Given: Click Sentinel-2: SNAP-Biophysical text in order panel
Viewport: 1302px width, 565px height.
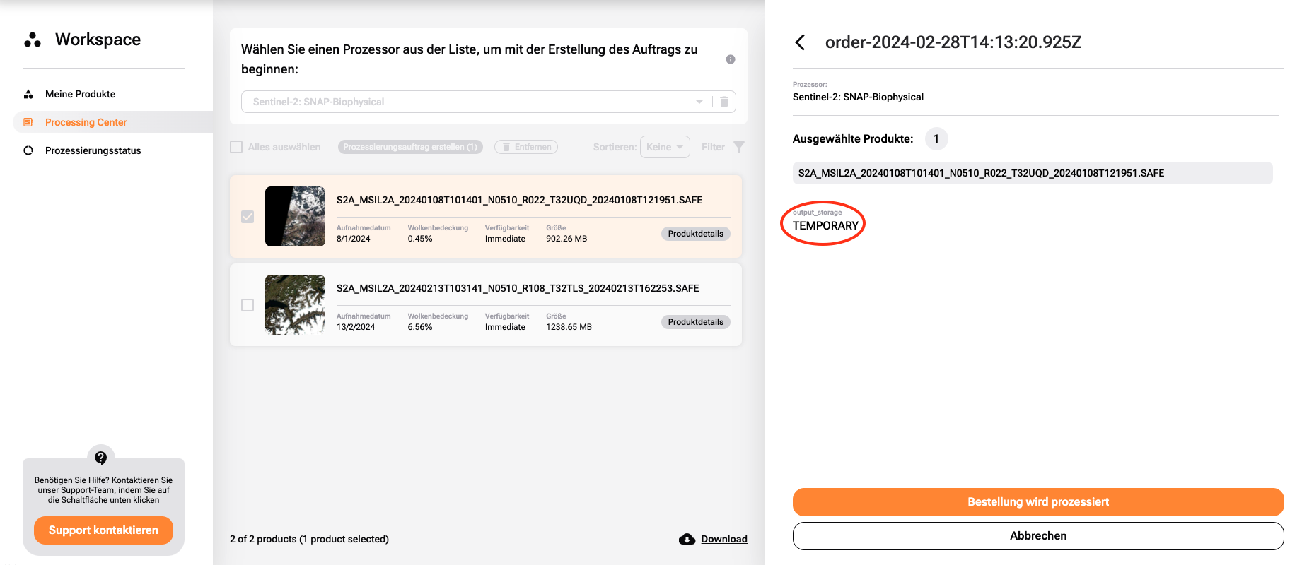Looking at the screenshot, I should [x=858, y=97].
